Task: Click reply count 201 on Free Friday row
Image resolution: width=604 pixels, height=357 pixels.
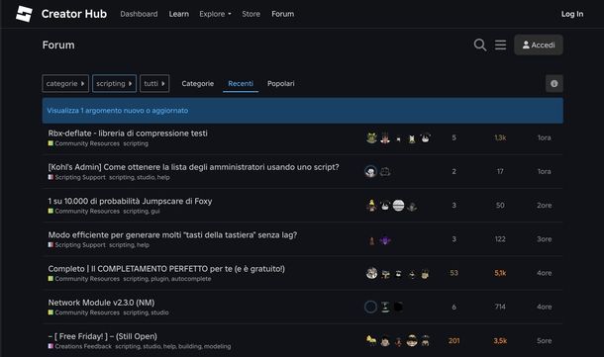Action: click(453, 341)
